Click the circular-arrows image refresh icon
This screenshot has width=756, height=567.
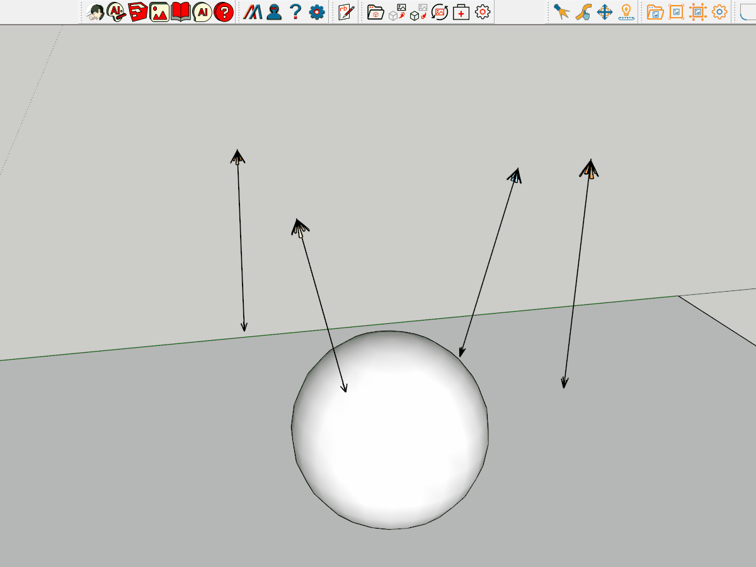pos(440,12)
